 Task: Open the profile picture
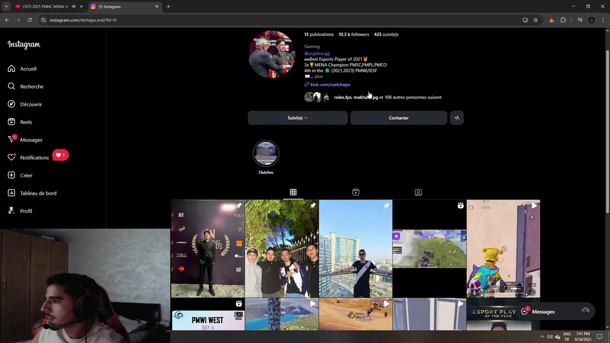click(272, 54)
